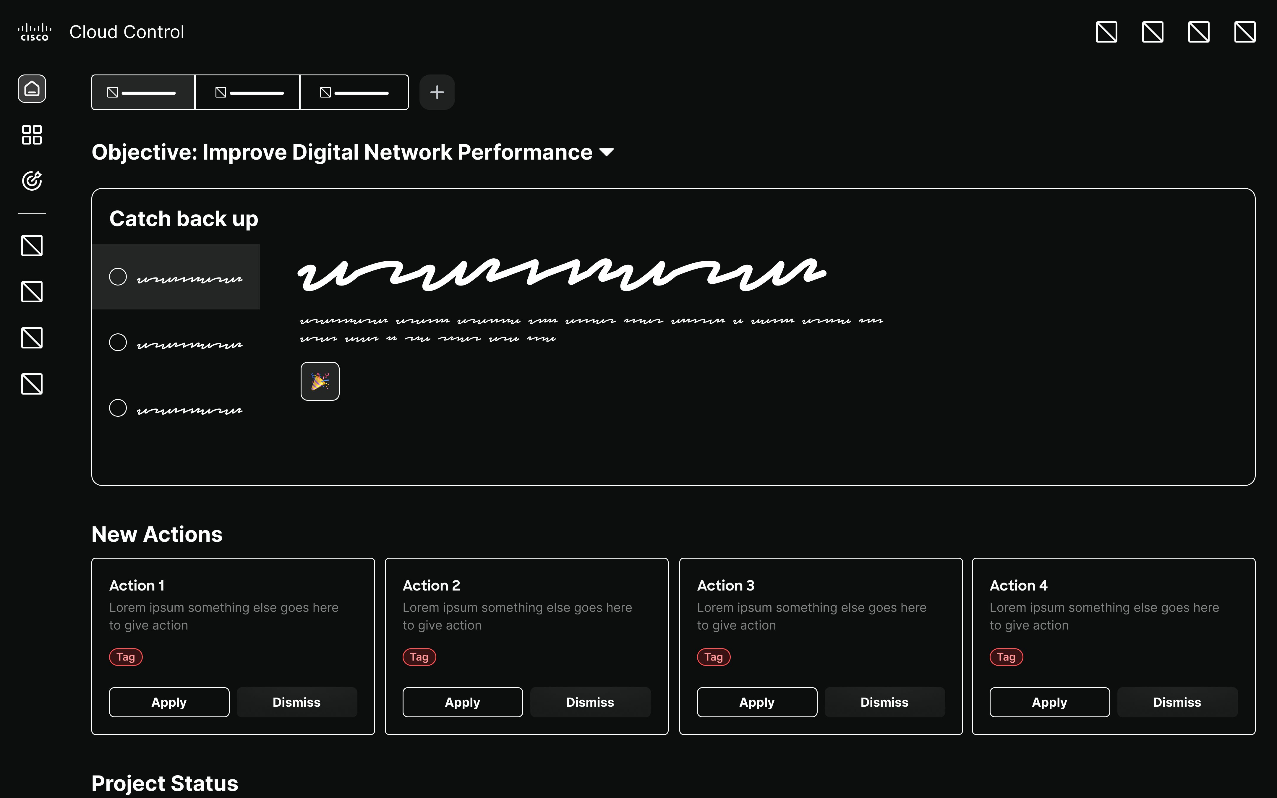Click the Tag pill on Action 2
This screenshot has height=798, width=1277.
coord(419,656)
